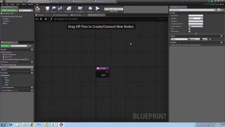Collapse the Outputs section in Details

click(x=170, y=42)
